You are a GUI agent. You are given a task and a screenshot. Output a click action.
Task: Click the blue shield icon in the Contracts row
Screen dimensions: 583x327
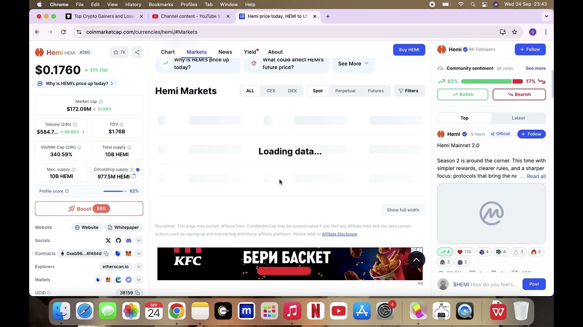pyautogui.click(x=118, y=254)
